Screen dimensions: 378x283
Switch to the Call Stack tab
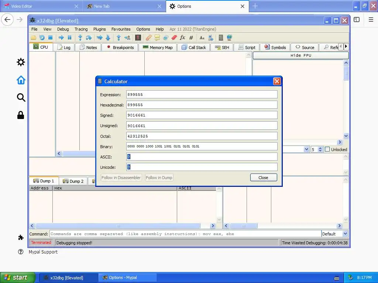click(194, 48)
